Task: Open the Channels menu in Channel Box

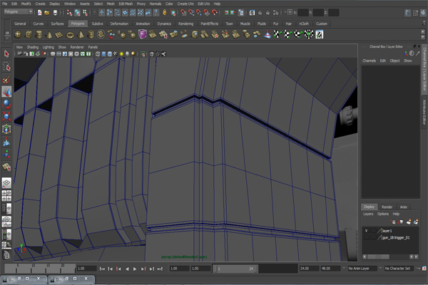Action: point(369,61)
